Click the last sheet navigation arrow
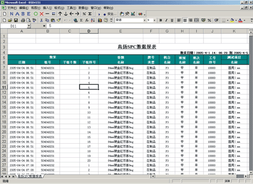 (13, 176)
